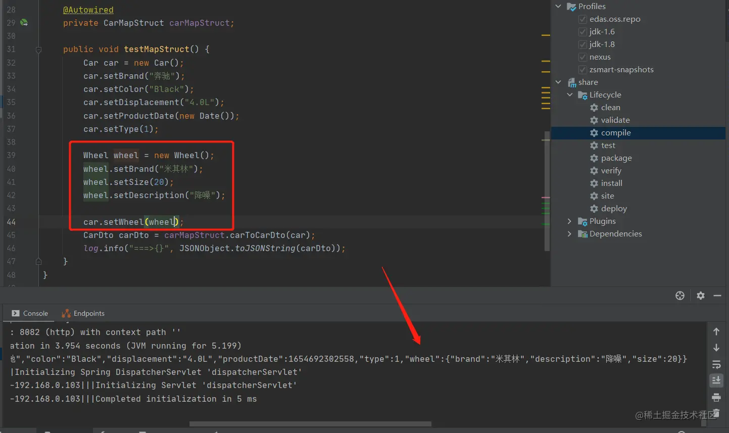Click the car.setType(1) statement
Screen dimensions: 729x433
pyautogui.click(x=121, y=129)
